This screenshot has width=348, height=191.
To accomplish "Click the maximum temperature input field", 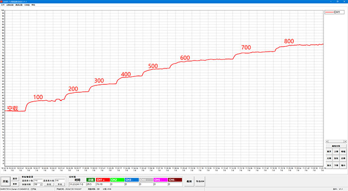I will [60, 181].
